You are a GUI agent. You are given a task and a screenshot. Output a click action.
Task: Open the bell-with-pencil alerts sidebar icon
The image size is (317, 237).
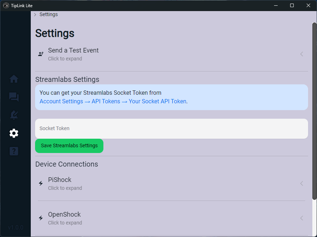point(14,115)
